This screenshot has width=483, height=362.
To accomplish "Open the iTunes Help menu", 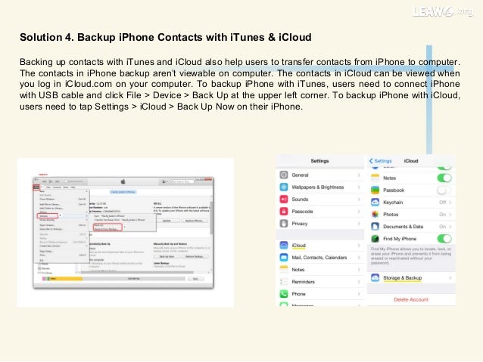I will tap(73, 187).
